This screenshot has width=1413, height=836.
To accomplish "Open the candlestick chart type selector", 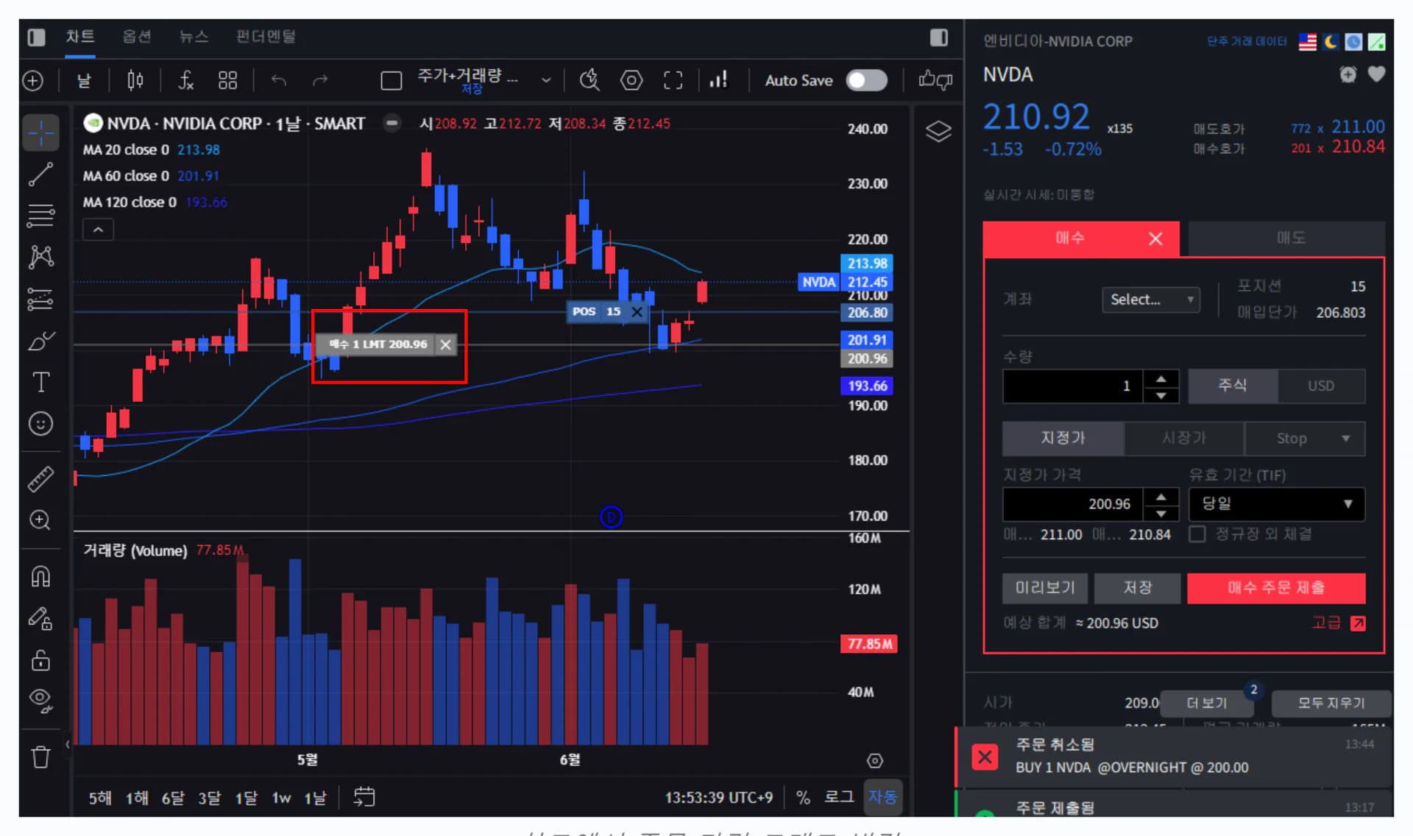I will coord(135,80).
